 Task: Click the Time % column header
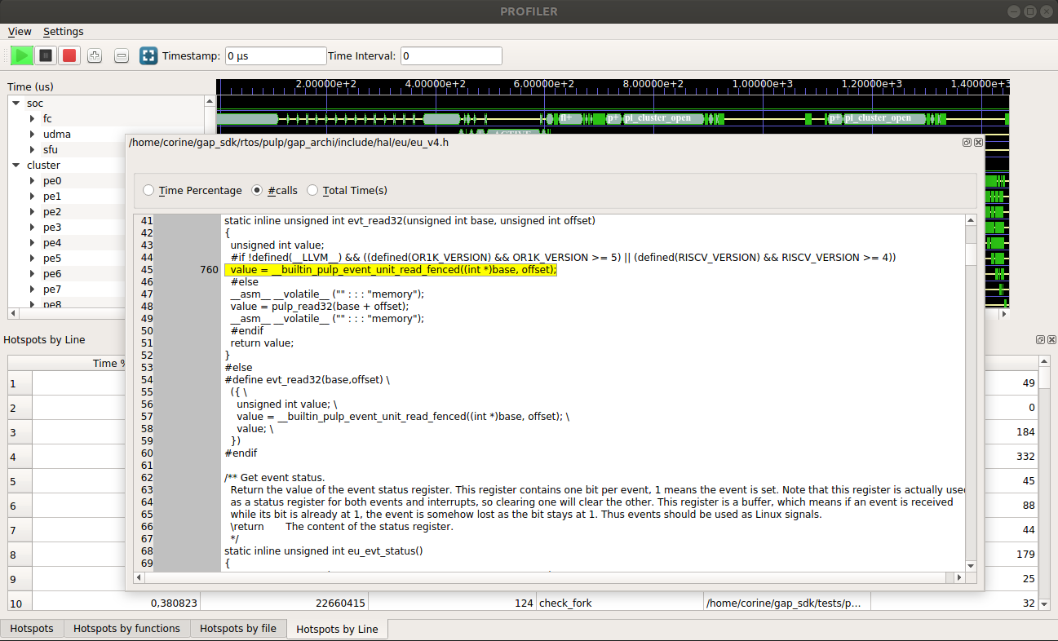click(x=79, y=363)
